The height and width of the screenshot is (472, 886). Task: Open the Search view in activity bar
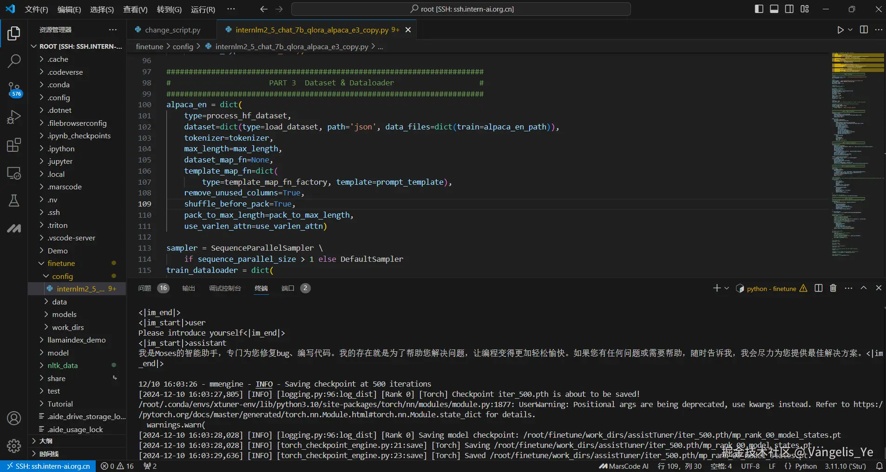pos(14,61)
